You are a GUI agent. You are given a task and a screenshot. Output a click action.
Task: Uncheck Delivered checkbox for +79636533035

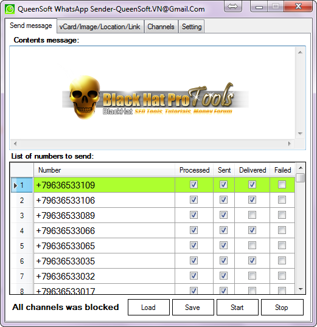(x=252, y=261)
